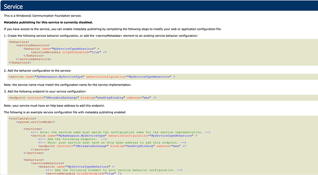The width and height of the screenshot is (318, 175).
Task: Click the "<services>" opening tag in the example file
Action: click(33, 129)
